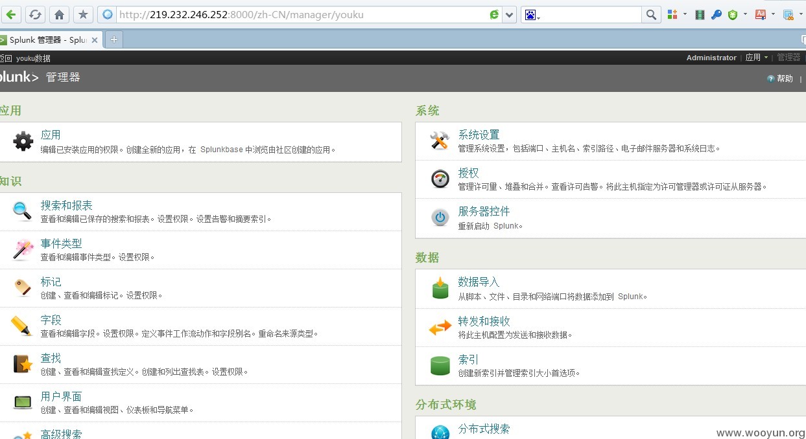806x439 pixels.
Task: Click the youku数据 return link
Action: pyautogui.click(x=33, y=58)
